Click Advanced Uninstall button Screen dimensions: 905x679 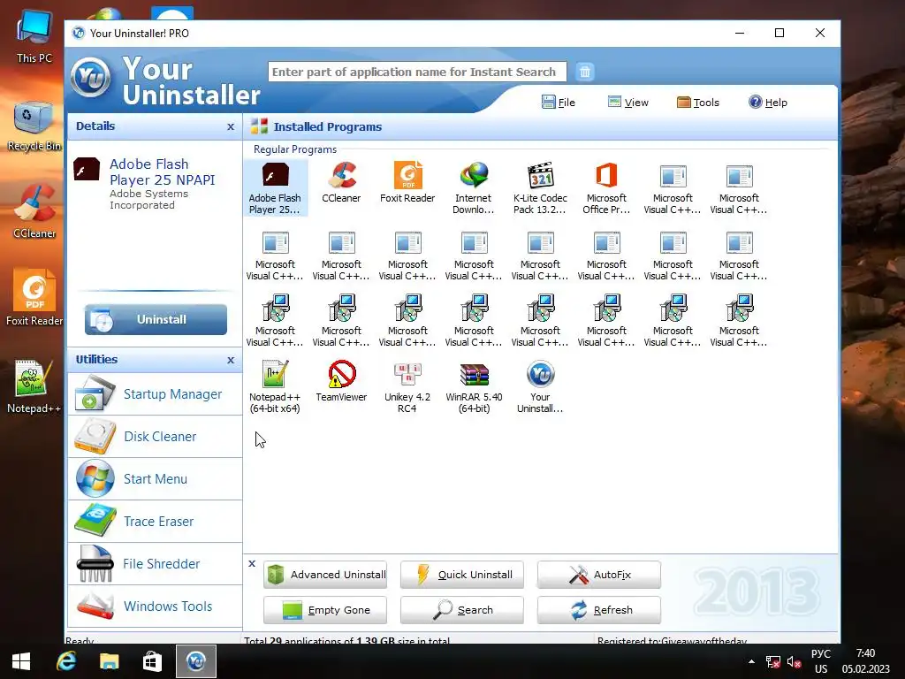(325, 575)
